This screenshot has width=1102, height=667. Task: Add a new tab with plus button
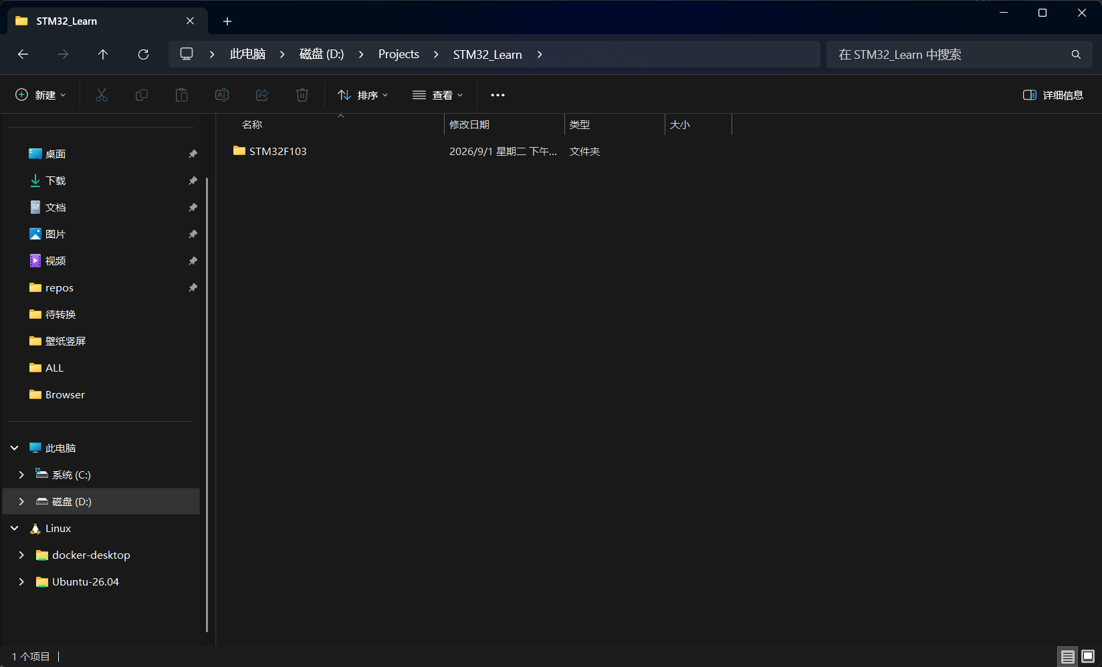click(x=227, y=21)
